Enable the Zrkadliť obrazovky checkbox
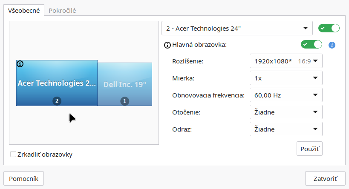349x189 pixels. (x=13, y=154)
